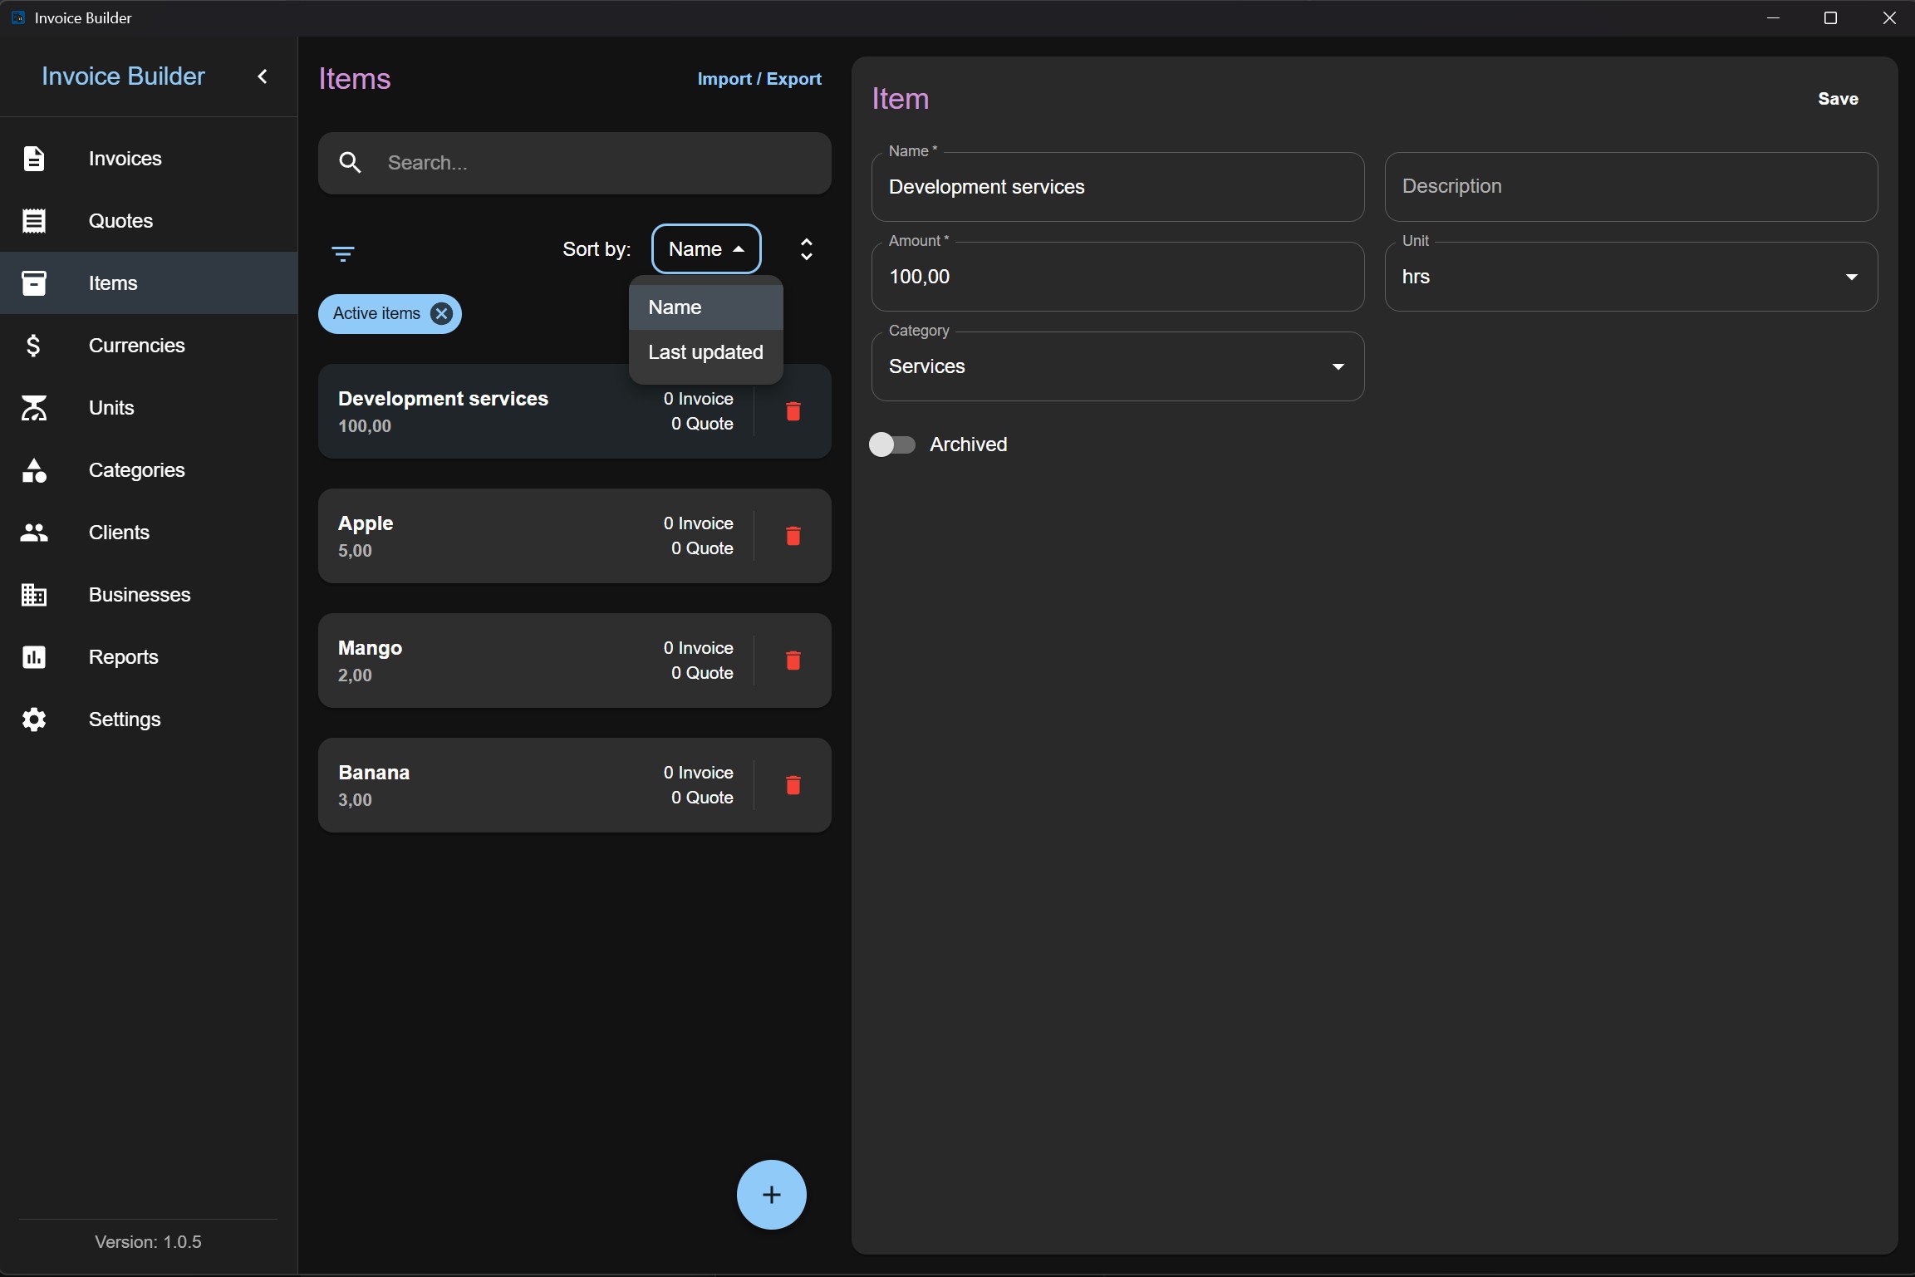
Task: Collapse the sidebar with the chevron arrow
Action: (263, 76)
